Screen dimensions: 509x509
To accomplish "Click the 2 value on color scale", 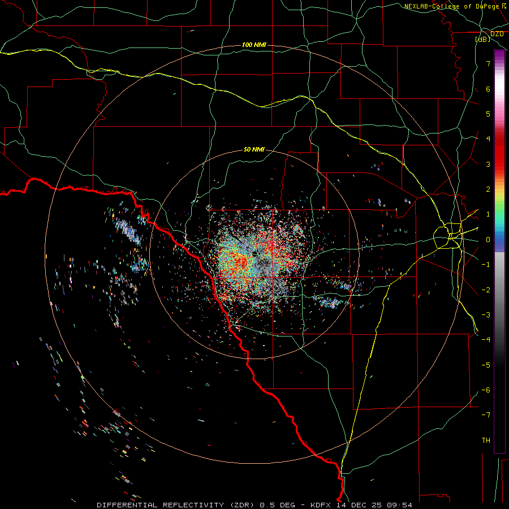I will 488,189.
